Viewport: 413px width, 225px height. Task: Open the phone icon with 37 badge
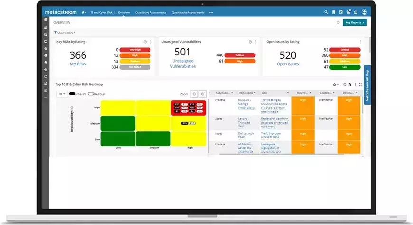(348, 12)
